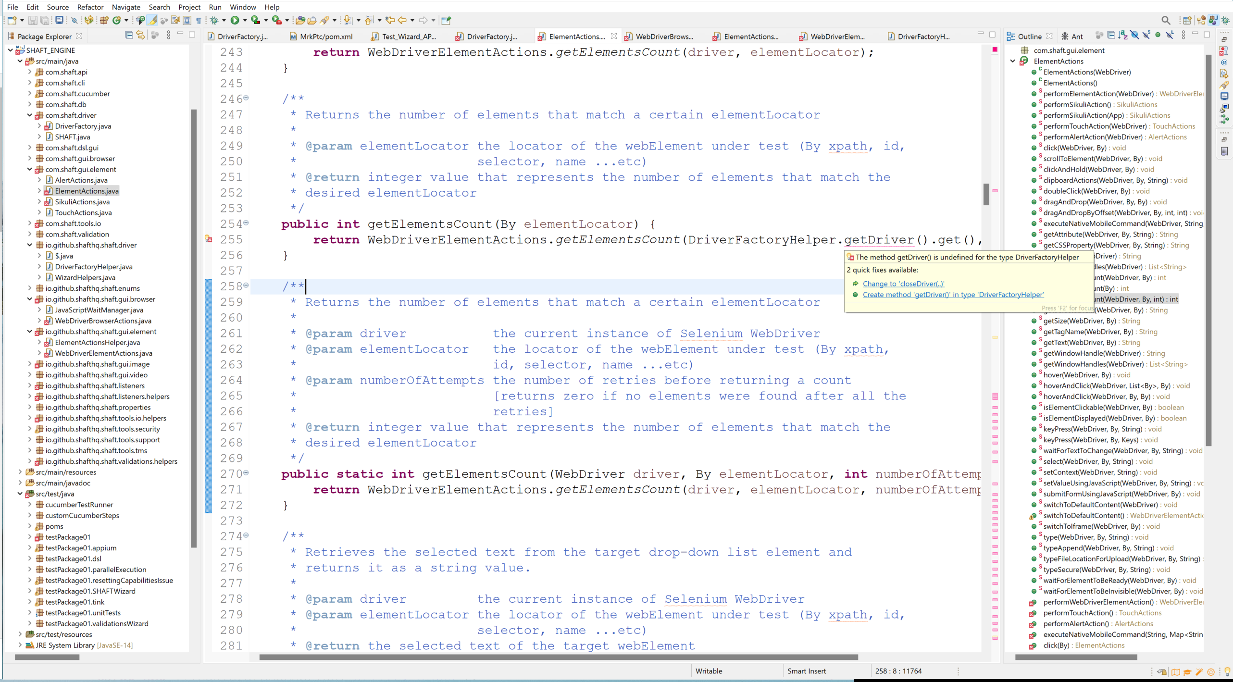Viewport: 1233px width, 682px height.
Task: Collapse the com.shaft.driver package
Action: pyautogui.click(x=30, y=115)
